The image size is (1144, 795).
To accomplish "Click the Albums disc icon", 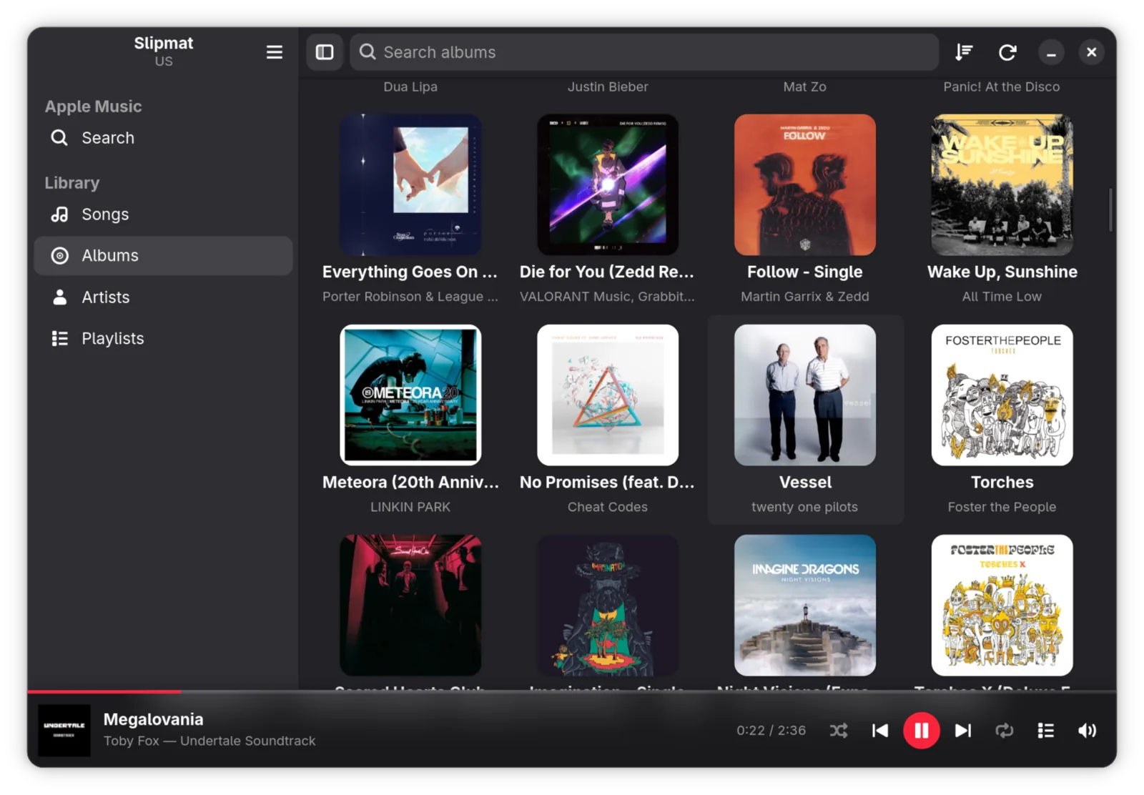I will point(60,256).
